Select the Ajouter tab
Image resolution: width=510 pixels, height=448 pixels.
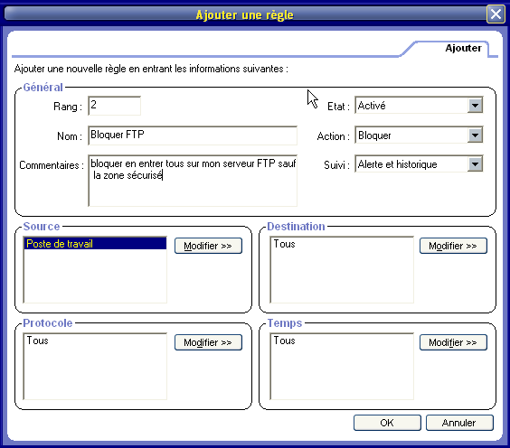[463, 48]
